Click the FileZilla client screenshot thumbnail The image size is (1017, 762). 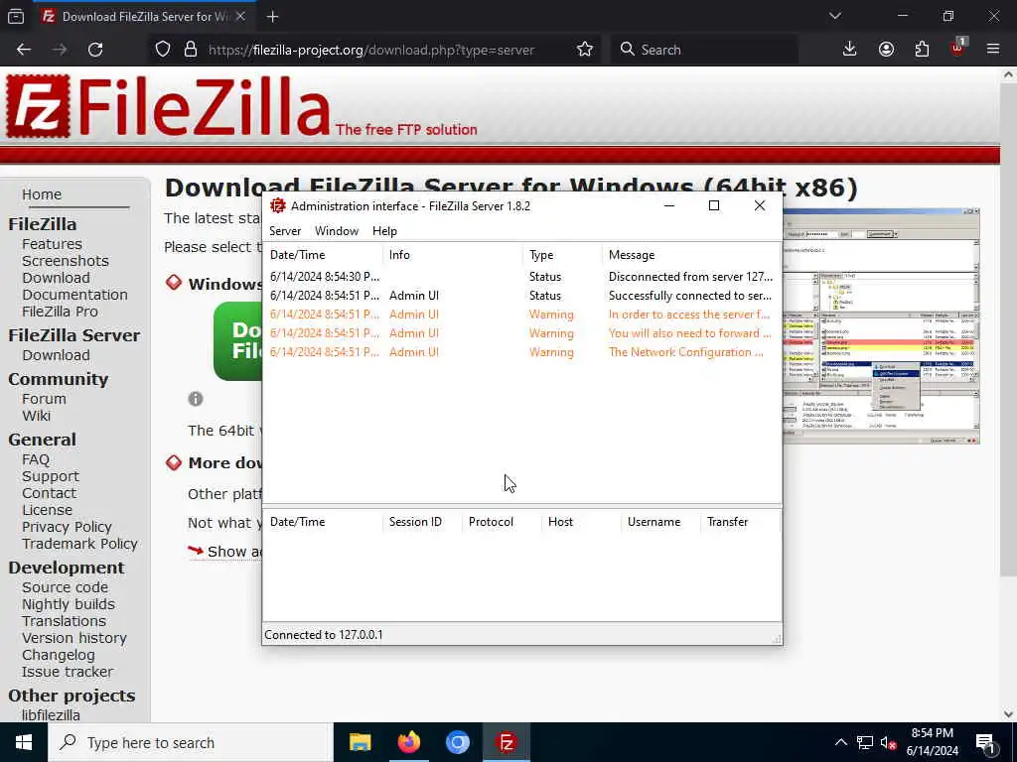(x=881, y=325)
